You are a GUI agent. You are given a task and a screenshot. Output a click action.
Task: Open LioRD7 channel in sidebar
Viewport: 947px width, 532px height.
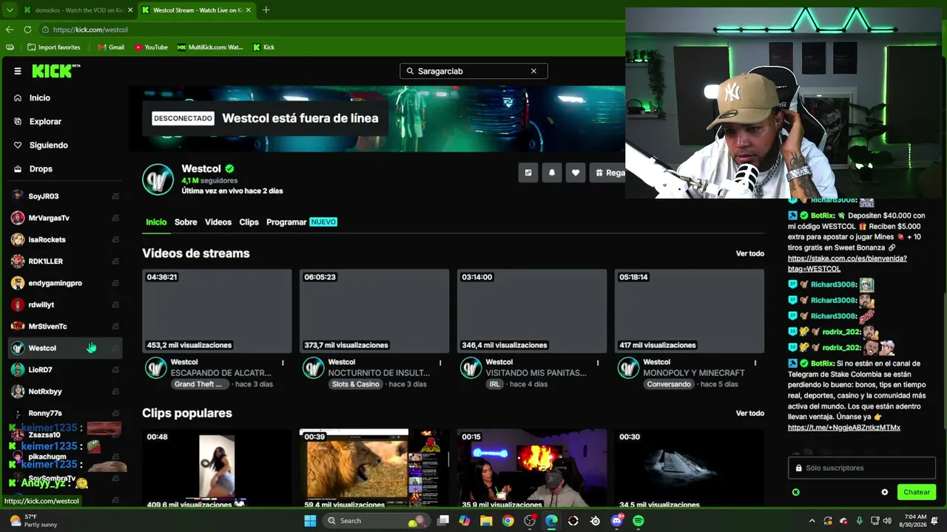pyautogui.click(x=65, y=369)
